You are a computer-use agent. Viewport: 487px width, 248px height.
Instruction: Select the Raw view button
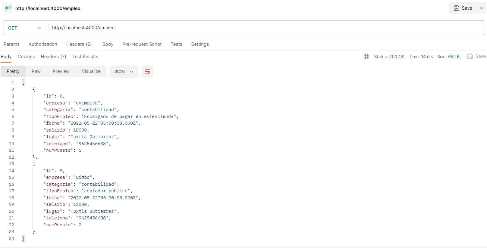click(x=36, y=71)
